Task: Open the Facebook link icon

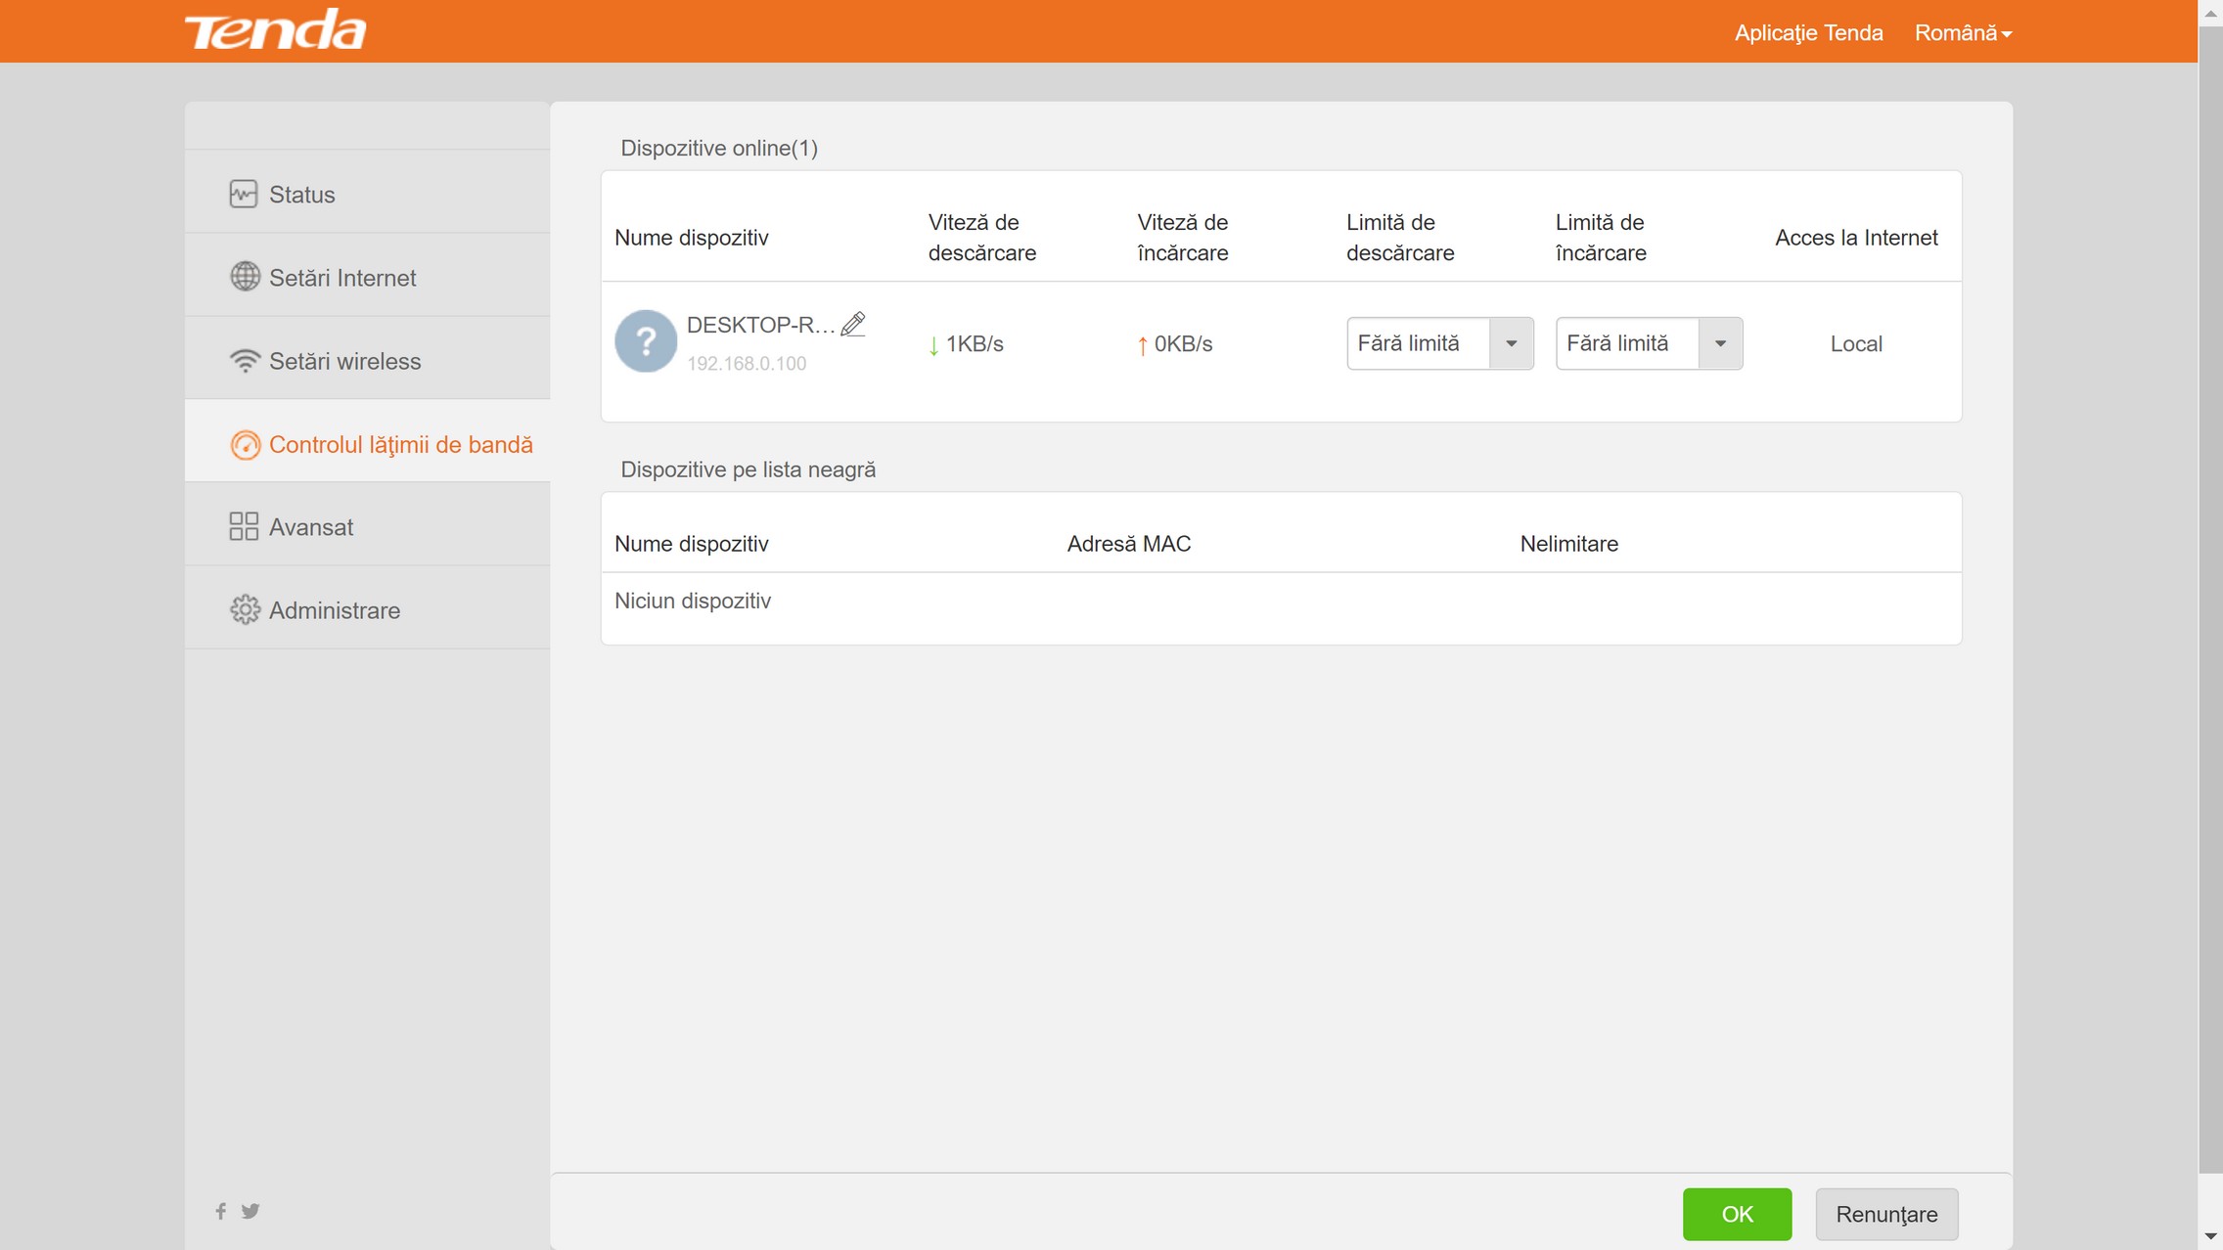Action: click(221, 1211)
